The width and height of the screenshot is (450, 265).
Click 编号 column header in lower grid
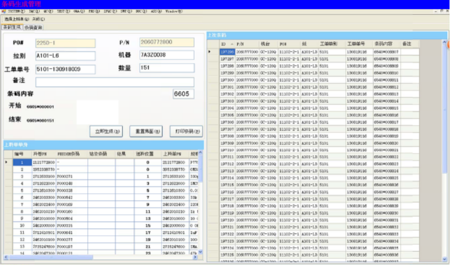22,154
